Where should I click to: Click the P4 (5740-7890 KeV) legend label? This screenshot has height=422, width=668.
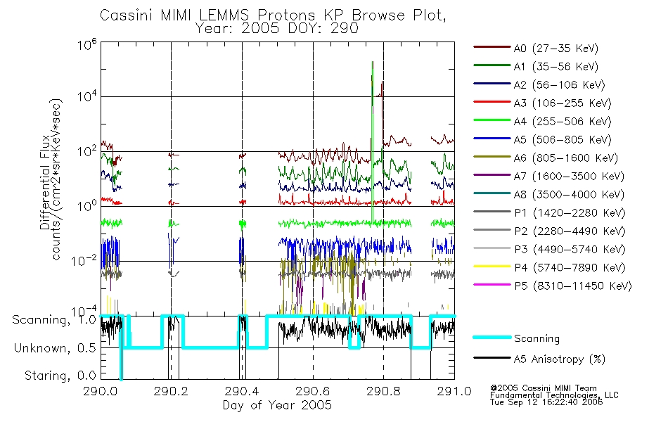pyautogui.click(x=570, y=268)
